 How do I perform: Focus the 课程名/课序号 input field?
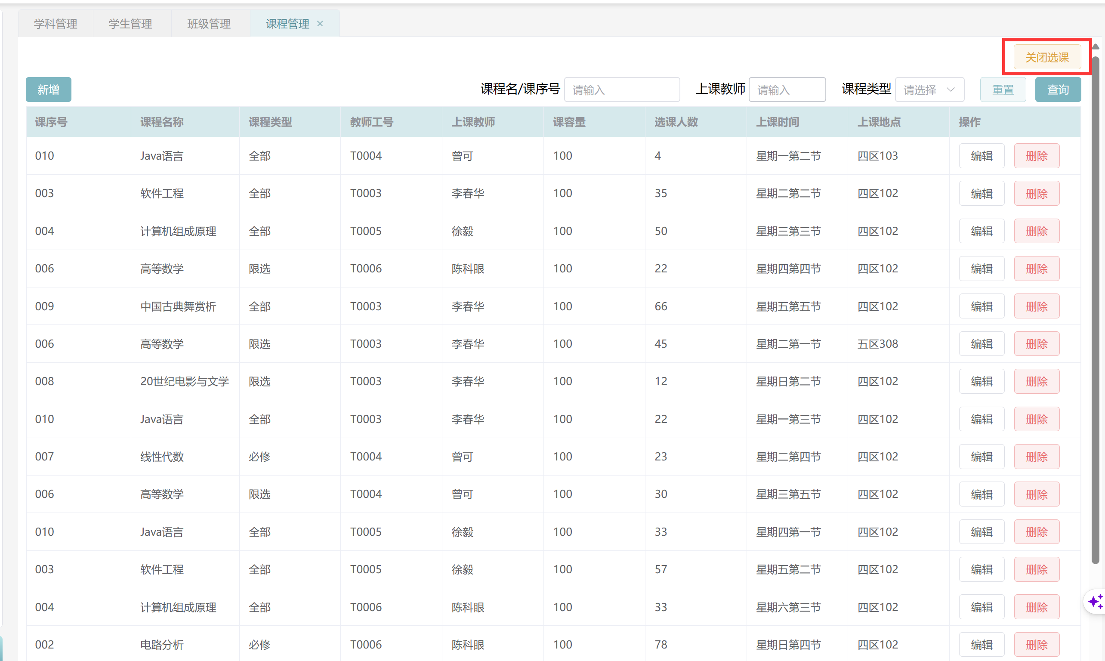click(x=622, y=90)
